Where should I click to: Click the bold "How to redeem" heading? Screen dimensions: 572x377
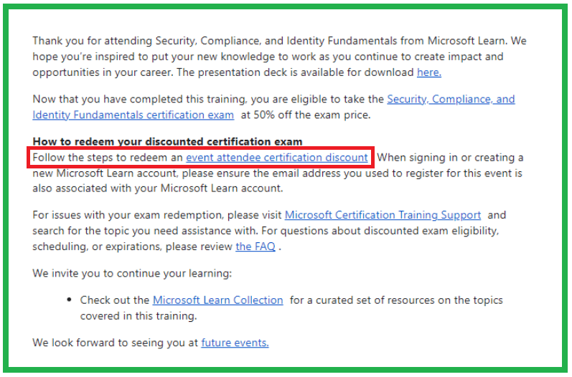click(x=167, y=141)
